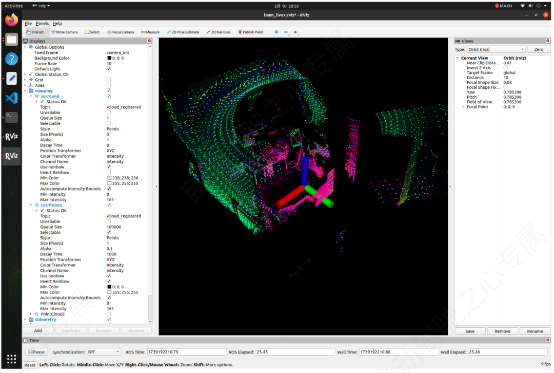The height and width of the screenshot is (373, 554).
Task: Collapse the Global Options tree item
Action: (26, 47)
